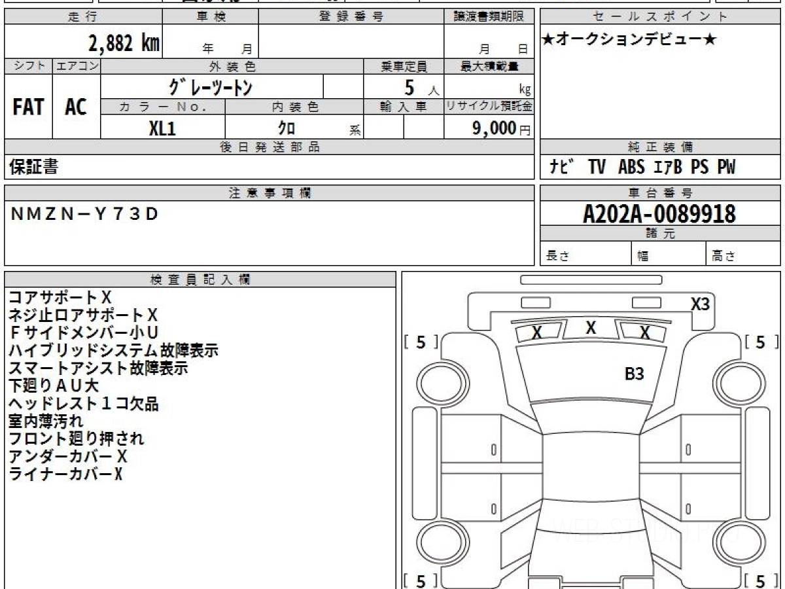Select the セールスポイント header
This screenshot has height=589, width=785.
661,17
